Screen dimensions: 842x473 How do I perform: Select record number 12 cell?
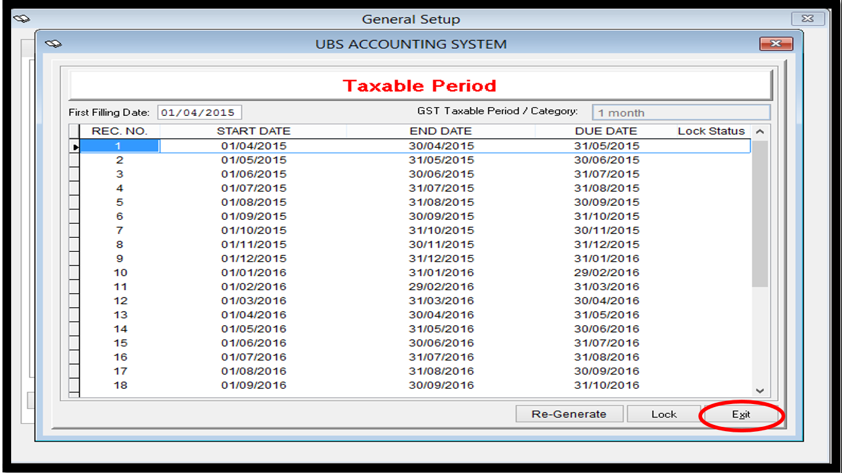pos(120,301)
